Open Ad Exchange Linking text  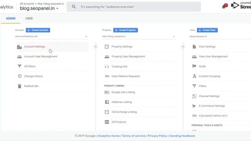[124, 112]
